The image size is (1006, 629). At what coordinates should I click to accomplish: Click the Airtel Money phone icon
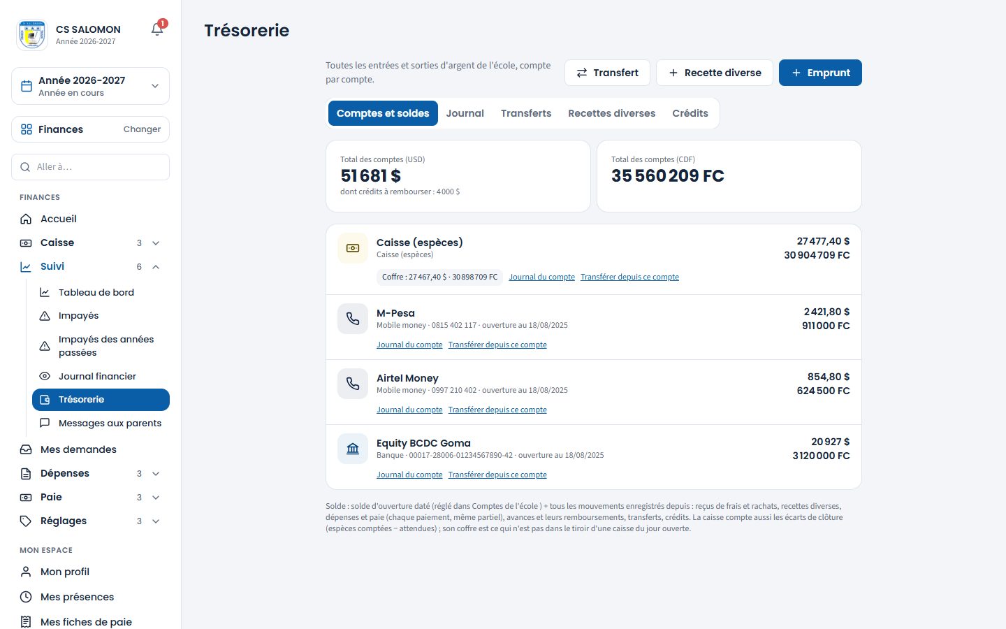click(353, 384)
